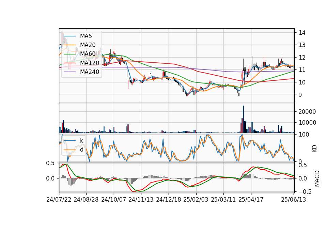Click the tallest volume bar in April 2025
This screenshot has height=235, width=327.
pos(243,119)
